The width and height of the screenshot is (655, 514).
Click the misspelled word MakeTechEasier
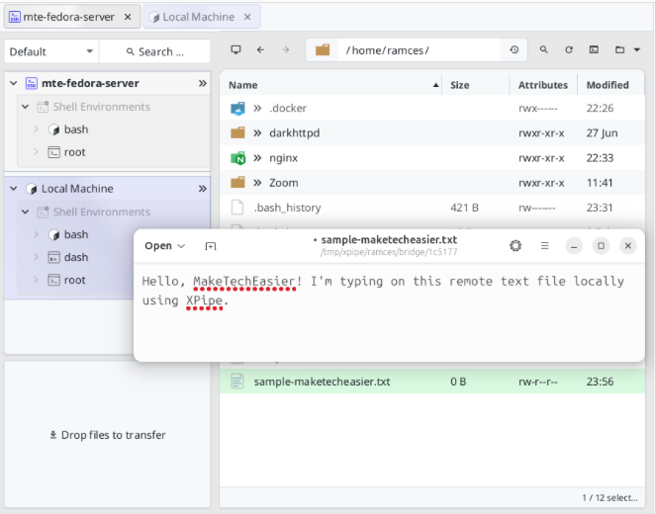coord(244,282)
